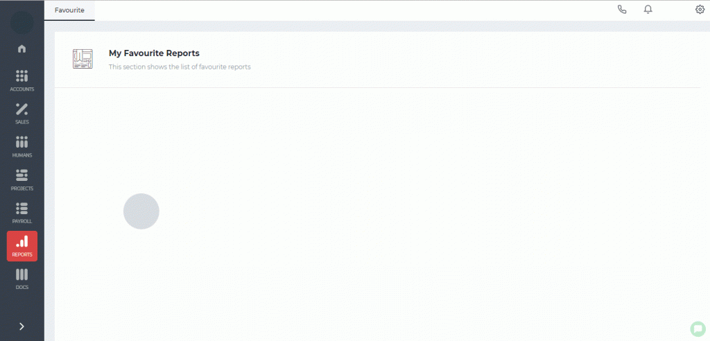710x341 pixels.
Task: Go to the Sales module
Action: click(x=21, y=114)
